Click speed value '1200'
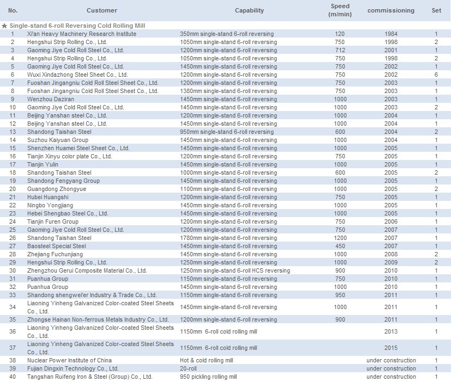The image size is (451, 382). (x=340, y=238)
